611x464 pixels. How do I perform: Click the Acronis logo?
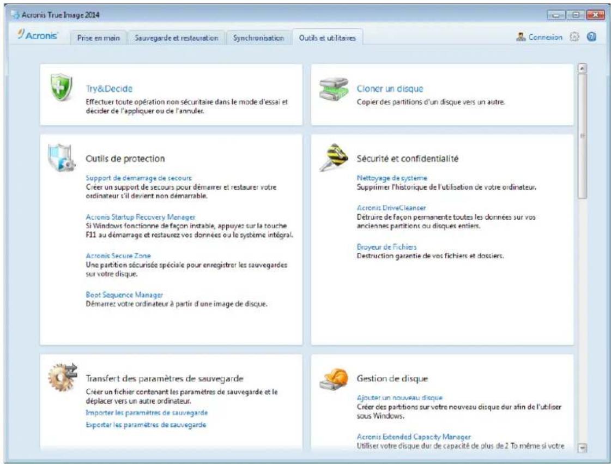pos(38,35)
